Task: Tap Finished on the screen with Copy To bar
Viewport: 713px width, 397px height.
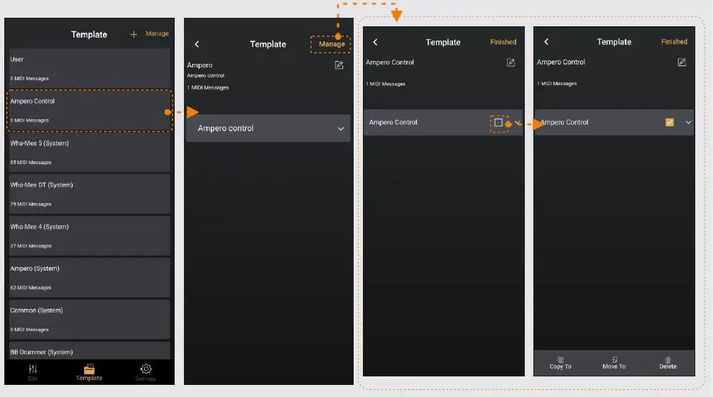Action: click(x=674, y=42)
